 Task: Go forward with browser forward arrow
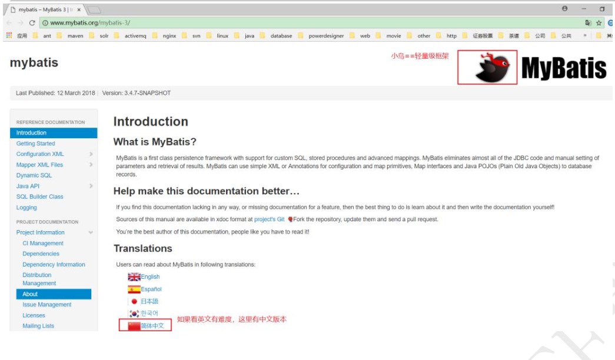tap(21, 23)
